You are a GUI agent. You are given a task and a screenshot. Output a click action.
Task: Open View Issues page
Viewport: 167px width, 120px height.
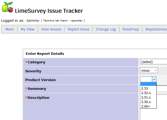(x=51, y=29)
